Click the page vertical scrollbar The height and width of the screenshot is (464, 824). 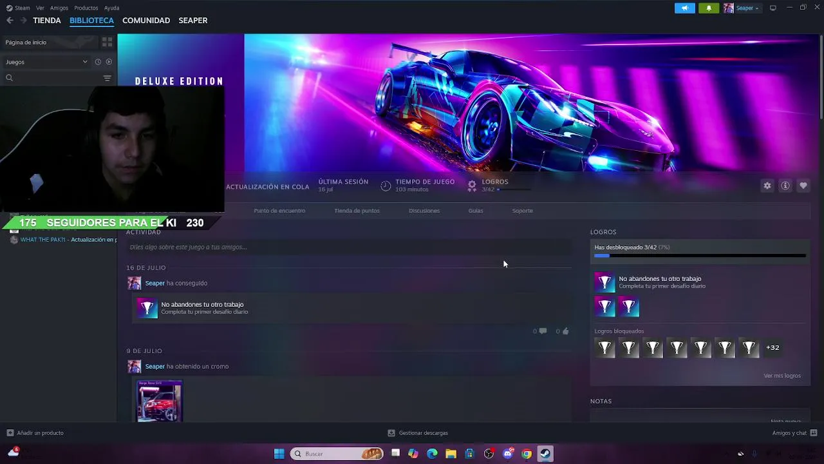[821, 77]
